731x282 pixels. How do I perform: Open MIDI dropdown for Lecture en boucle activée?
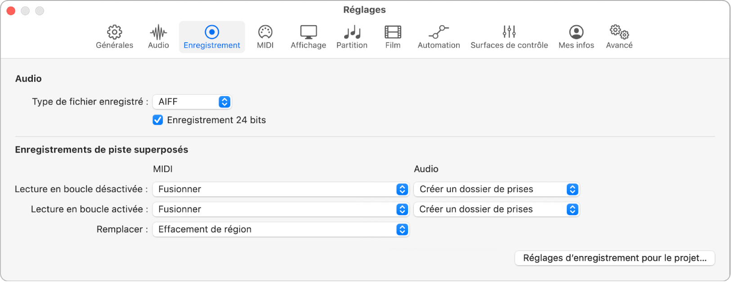(x=281, y=209)
